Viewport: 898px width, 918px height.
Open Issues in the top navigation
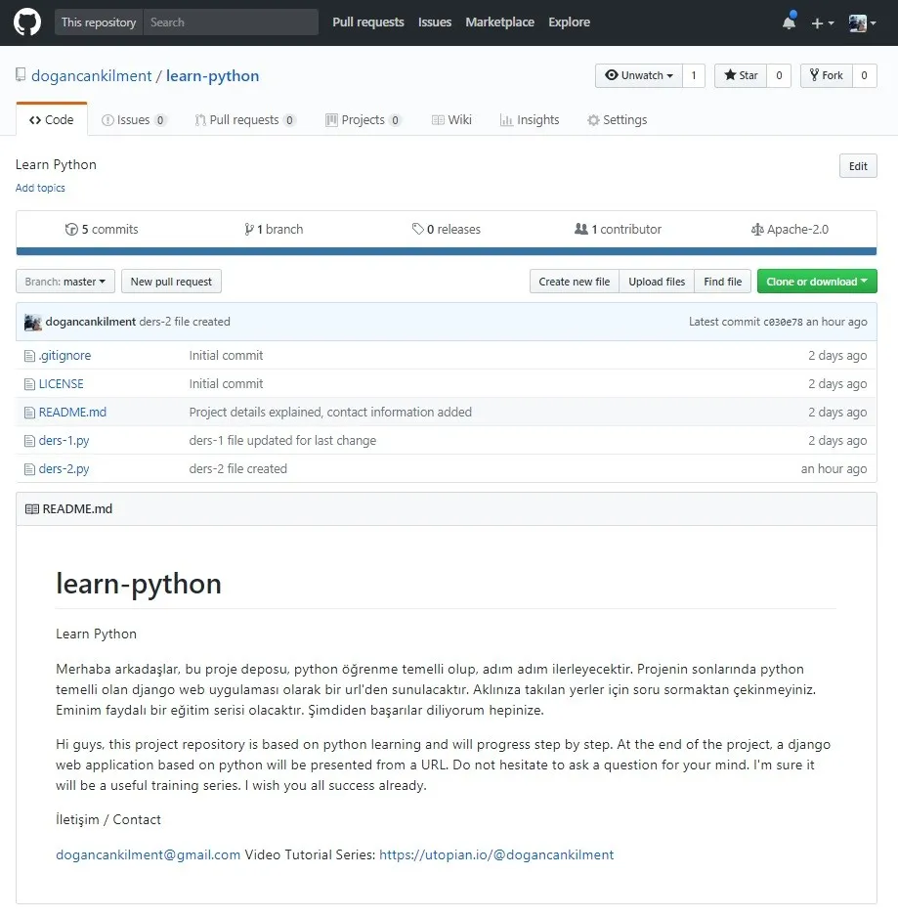click(435, 22)
